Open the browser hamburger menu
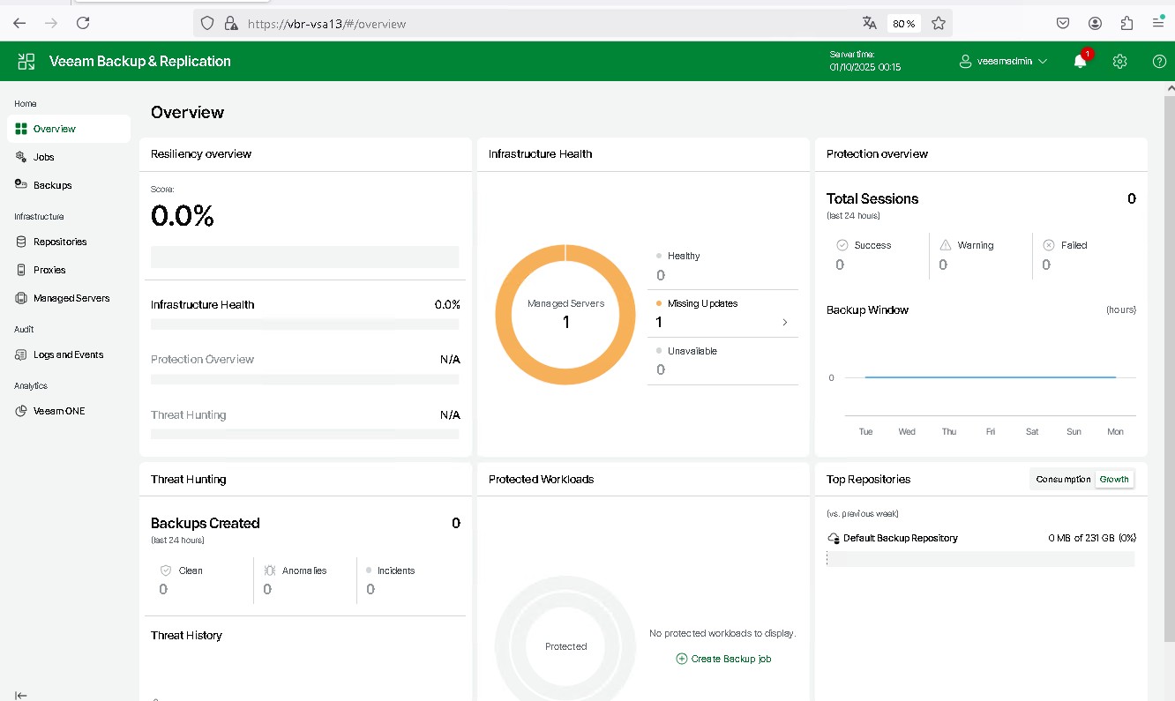This screenshot has width=1175, height=701. pos(1158,24)
